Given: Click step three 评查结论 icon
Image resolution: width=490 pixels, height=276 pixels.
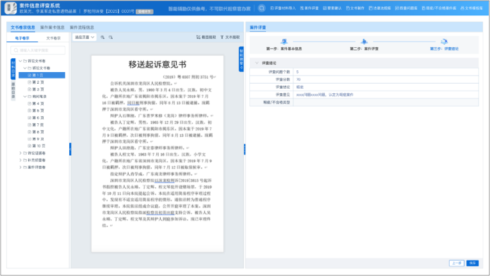Looking at the screenshot, I should point(444,41).
